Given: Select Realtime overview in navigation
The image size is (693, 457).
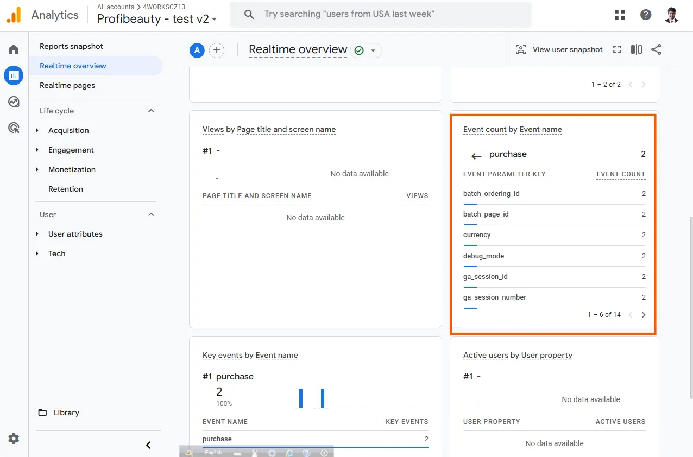Looking at the screenshot, I should (96, 66).
